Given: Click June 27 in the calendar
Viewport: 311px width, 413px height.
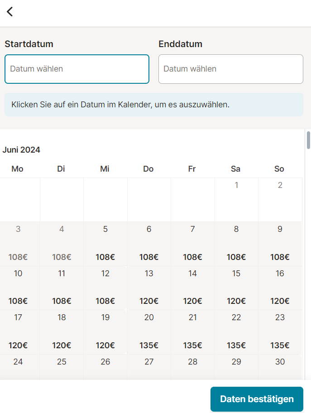Looking at the screenshot, I should [x=149, y=367].
